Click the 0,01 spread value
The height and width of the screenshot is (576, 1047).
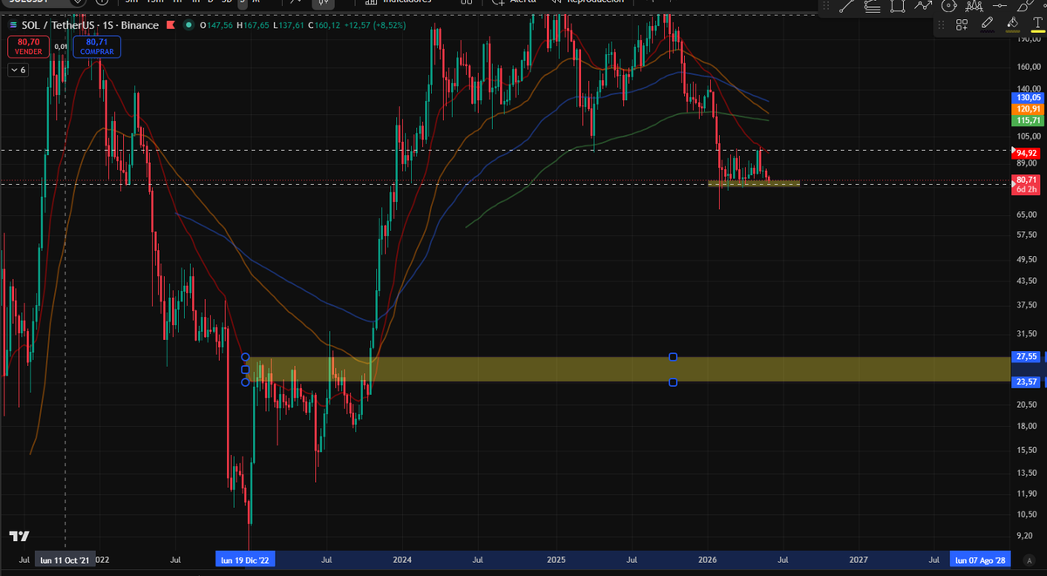click(61, 46)
